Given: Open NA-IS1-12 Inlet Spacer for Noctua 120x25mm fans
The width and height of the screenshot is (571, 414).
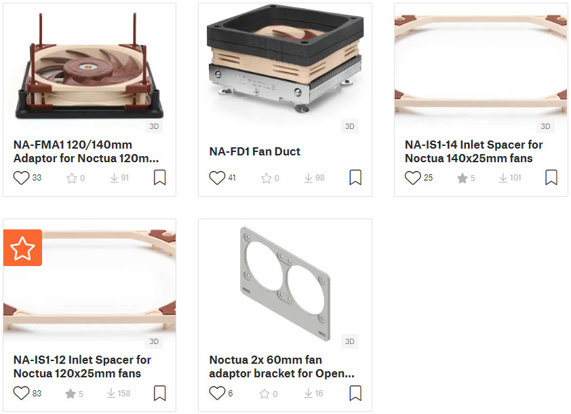Looking at the screenshot, I should pos(82,366).
